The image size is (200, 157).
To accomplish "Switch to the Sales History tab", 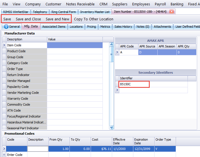I will point(123,27).
